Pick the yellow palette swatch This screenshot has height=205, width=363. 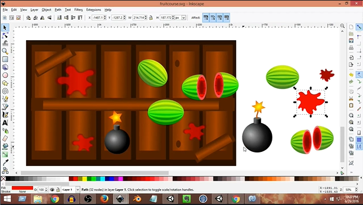85,178
